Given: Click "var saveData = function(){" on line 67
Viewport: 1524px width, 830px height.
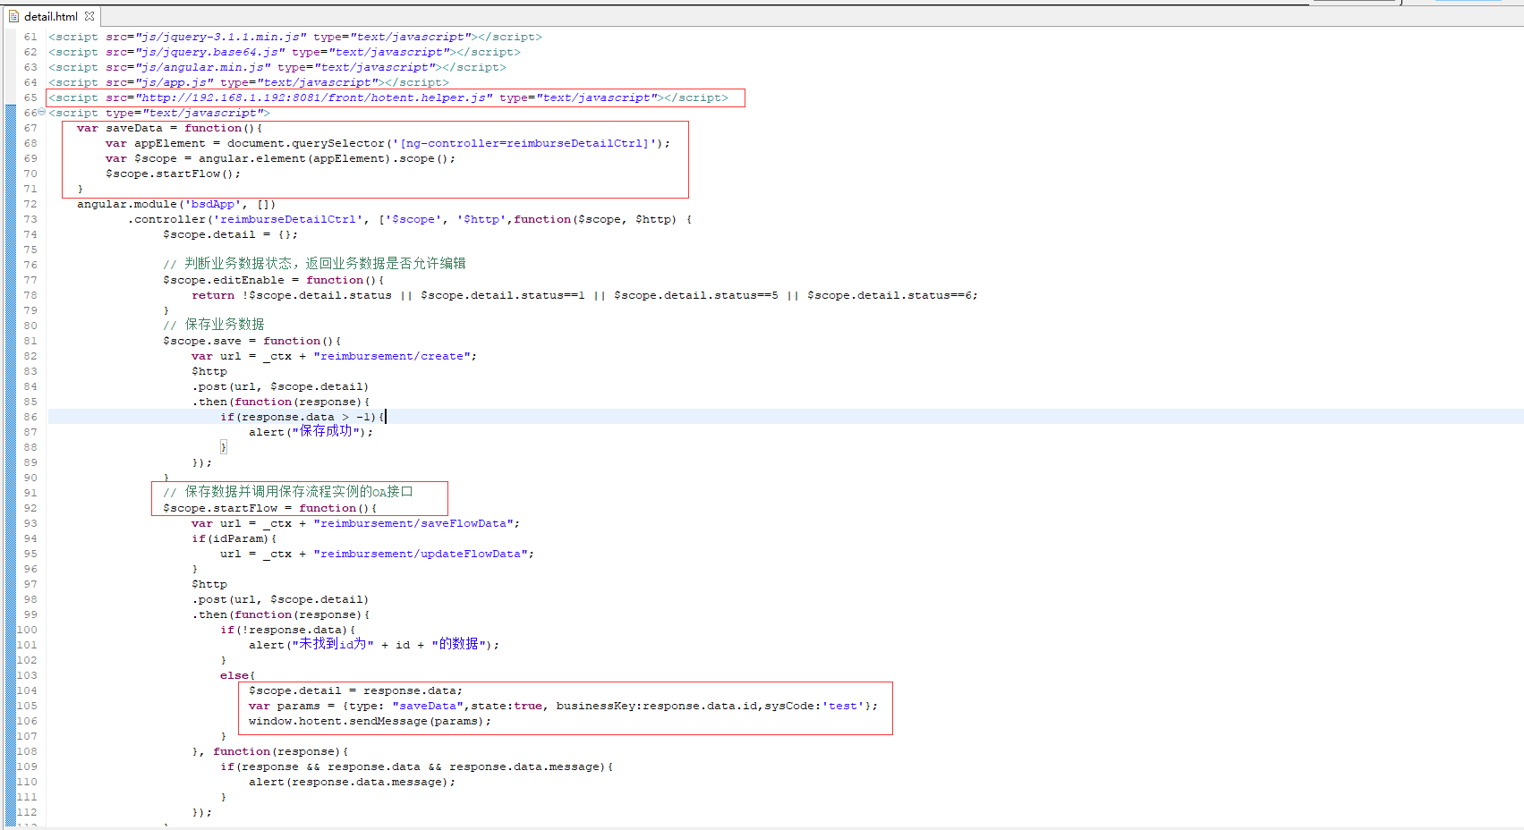Looking at the screenshot, I should click(x=169, y=128).
